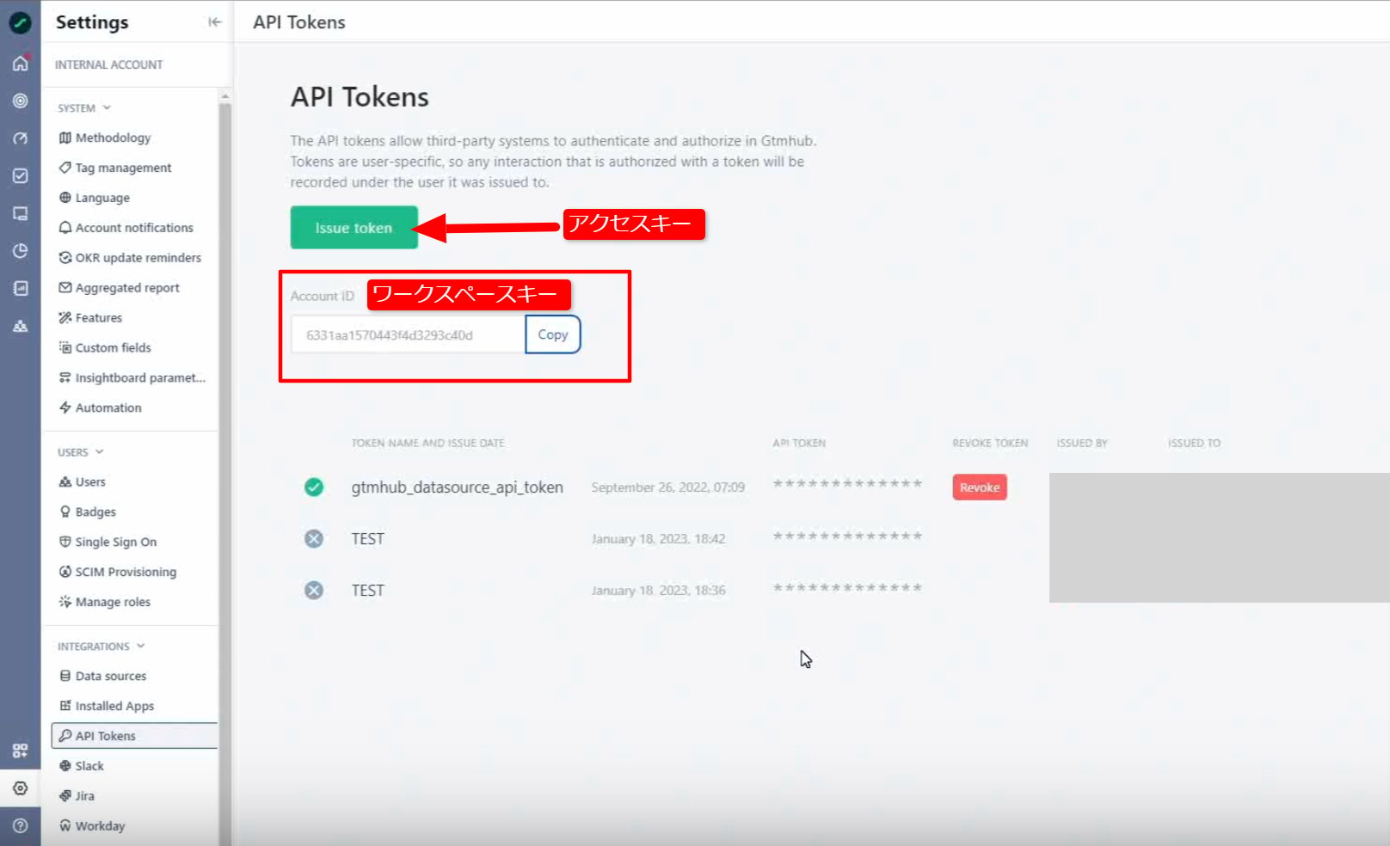Click the Gtmhub logo icon

coord(20,22)
